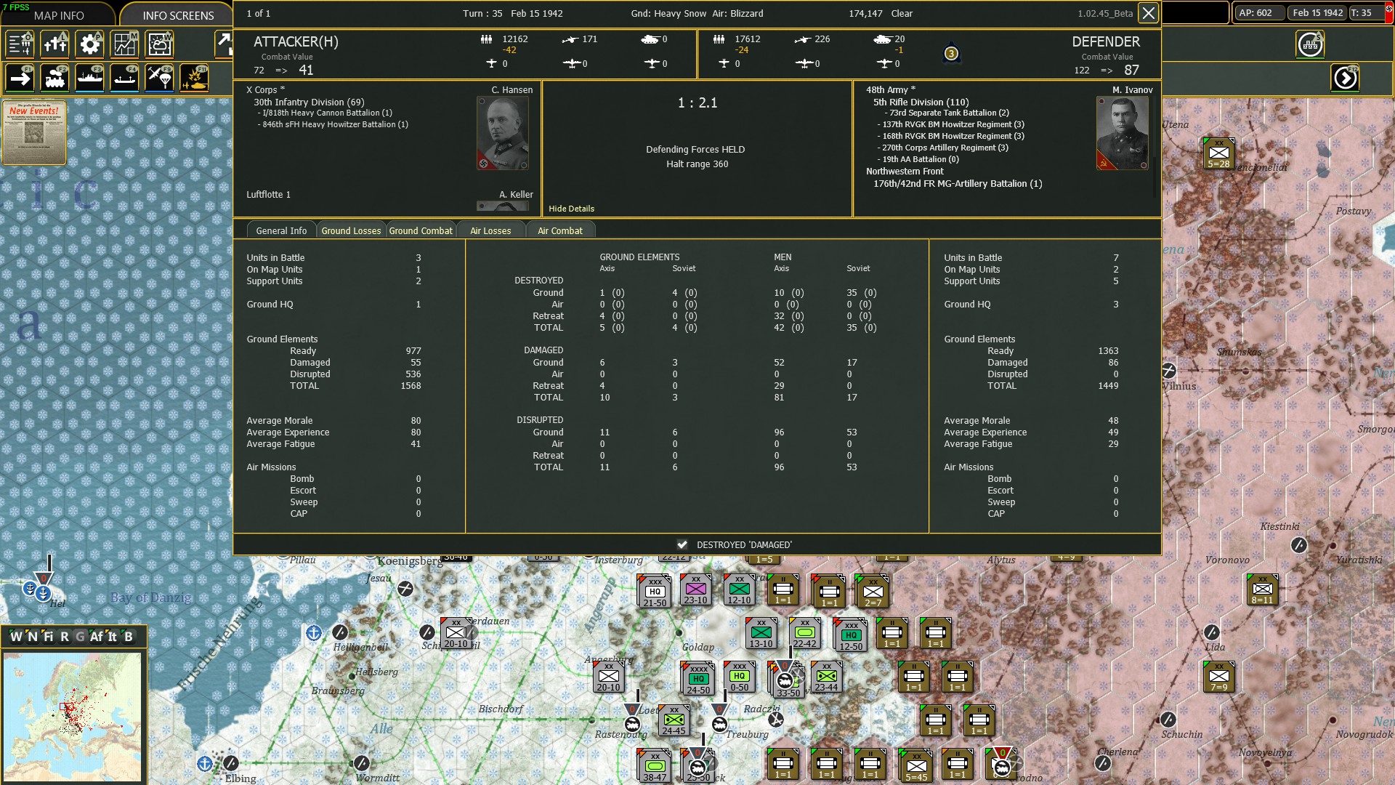Select Naval transport warship icon F3
Screen dimensions: 1395x785
pos(90,78)
